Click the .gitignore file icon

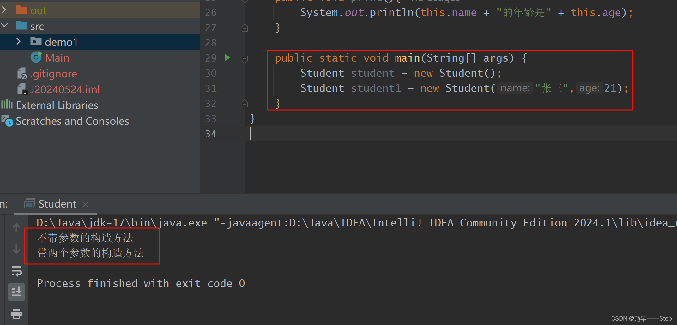[x=22, y=74]
